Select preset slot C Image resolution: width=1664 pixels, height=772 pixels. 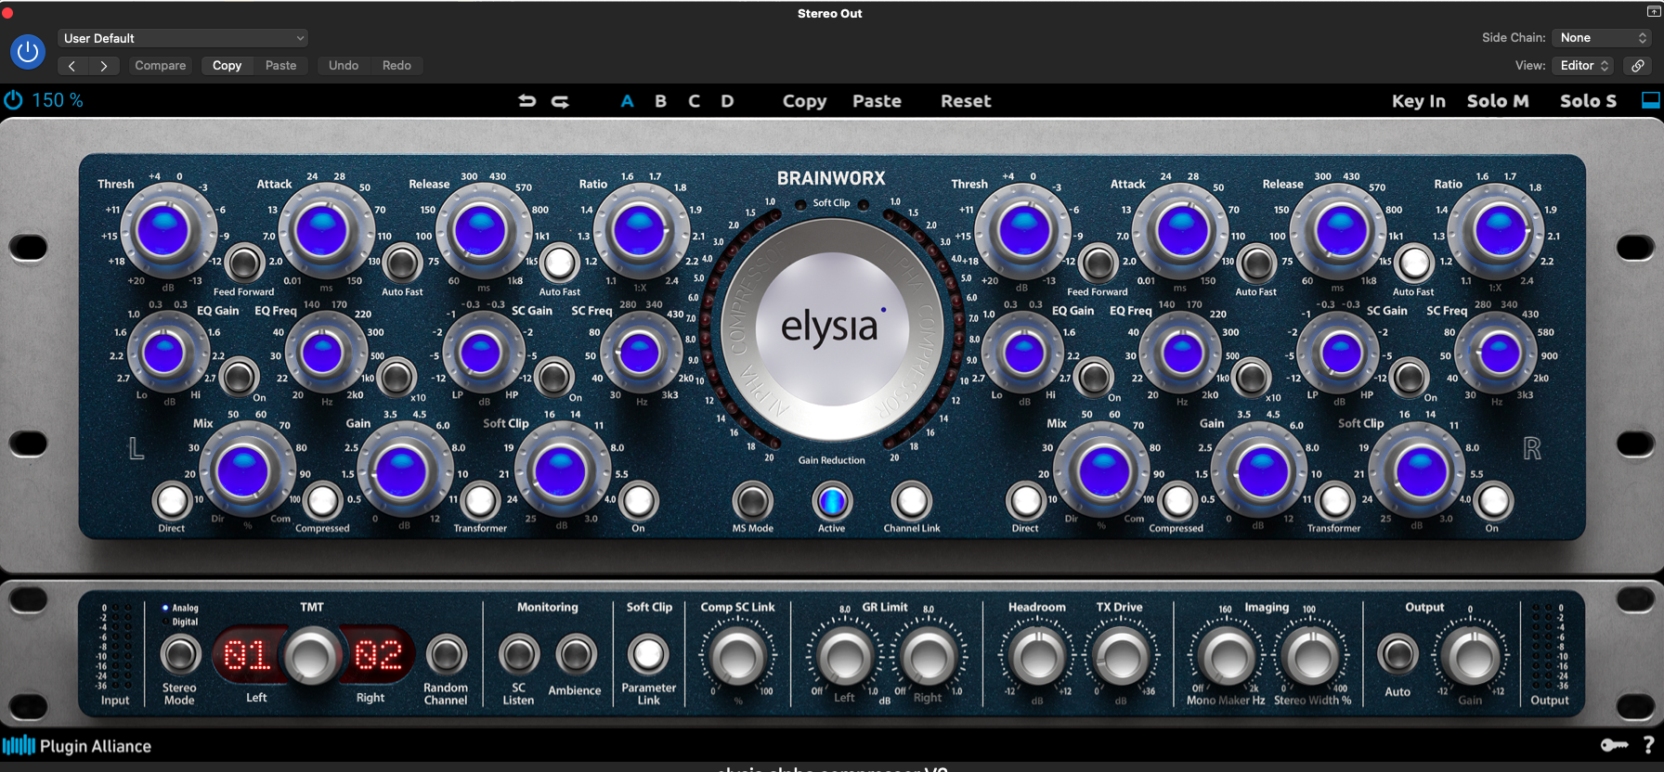click(694, 101)
